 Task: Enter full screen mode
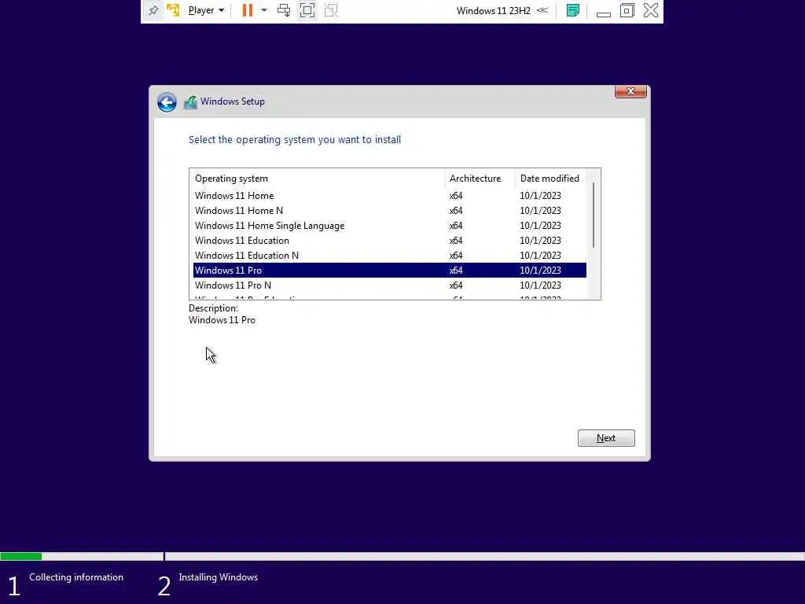[x=307, y=10]
